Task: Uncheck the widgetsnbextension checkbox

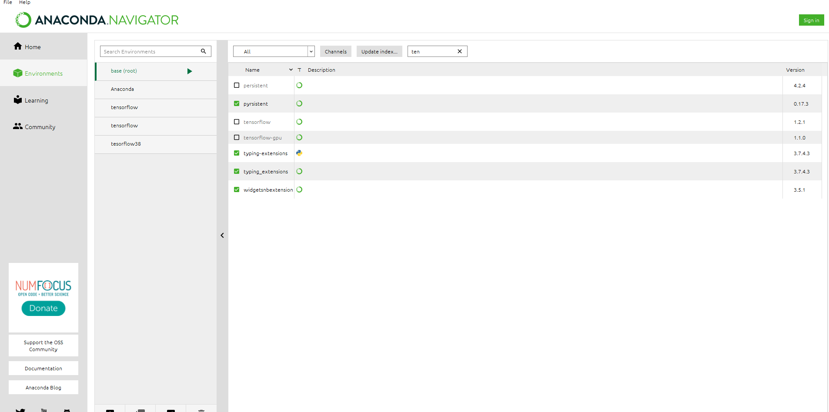Action: [x=237, y=189]
